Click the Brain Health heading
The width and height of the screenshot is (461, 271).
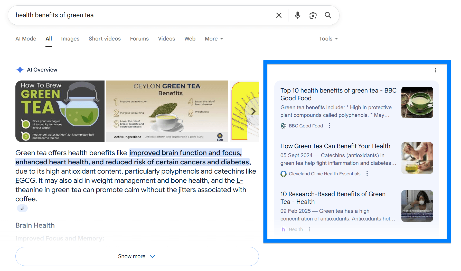[35, 225]
